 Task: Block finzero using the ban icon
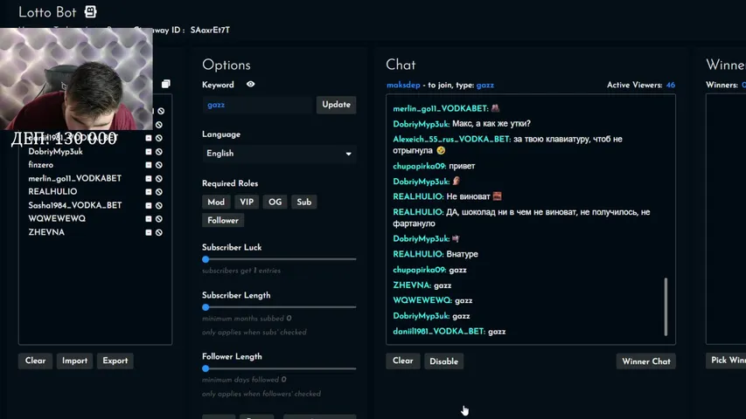click(159, 165)
